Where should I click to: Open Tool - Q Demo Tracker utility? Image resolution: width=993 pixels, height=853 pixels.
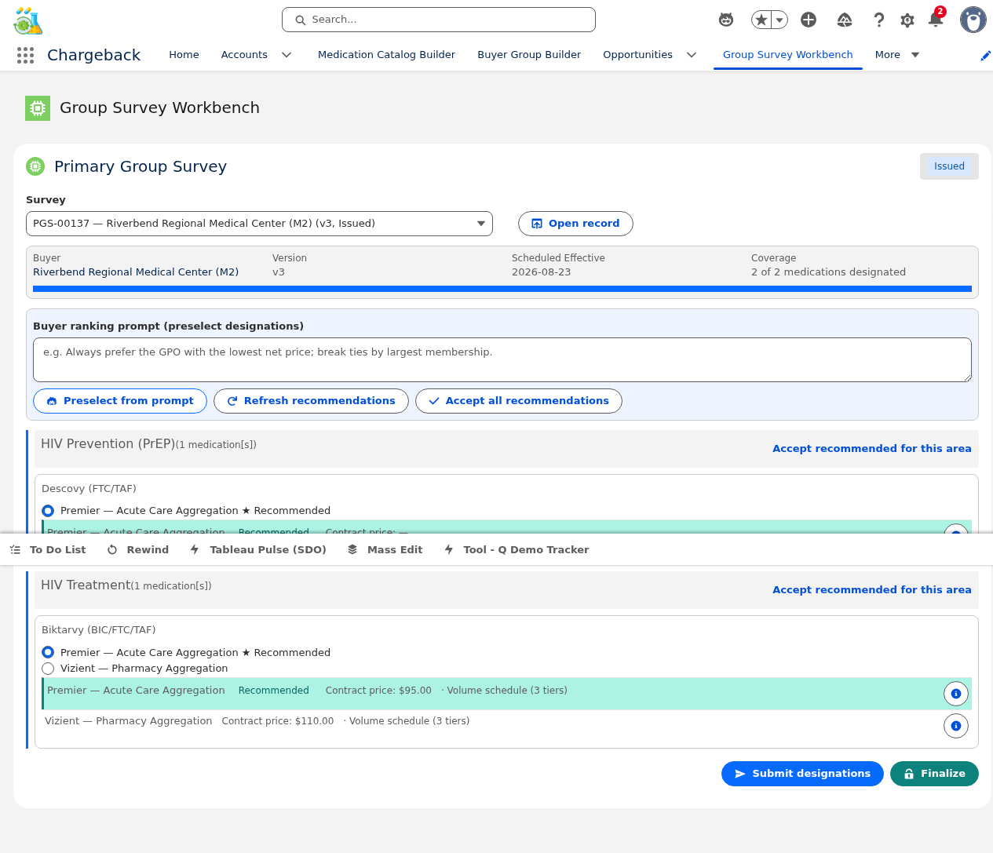(x=517, y=549)
